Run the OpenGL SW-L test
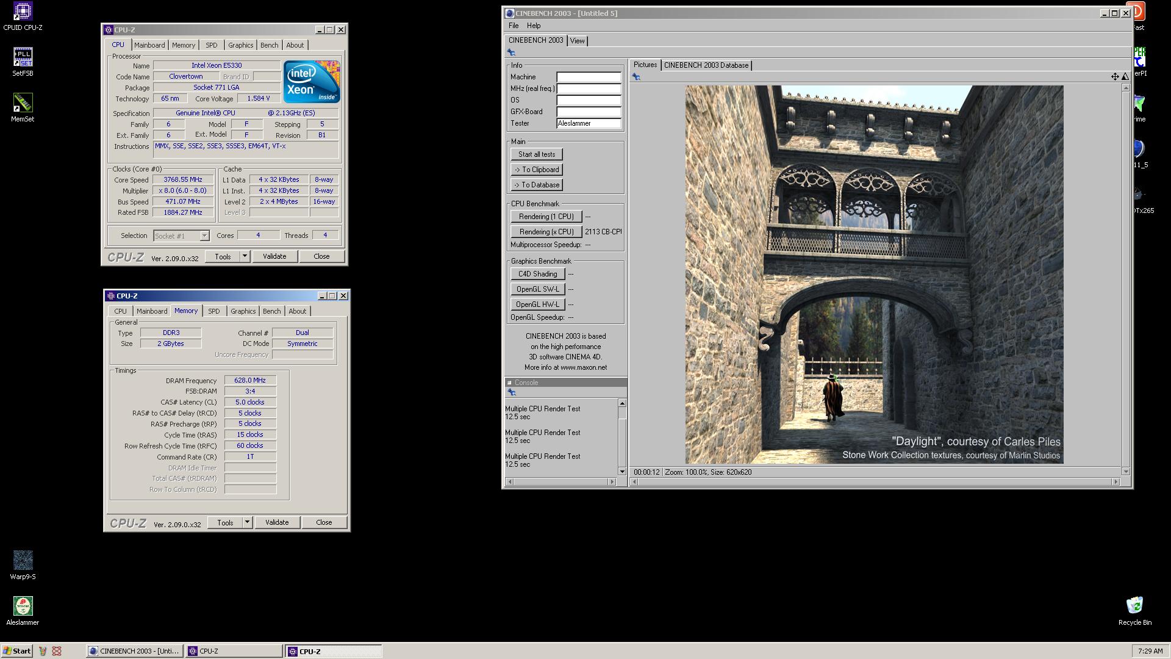Image resolution: width=1171 pixels, height=659 pixels. (x=537, y=289)
